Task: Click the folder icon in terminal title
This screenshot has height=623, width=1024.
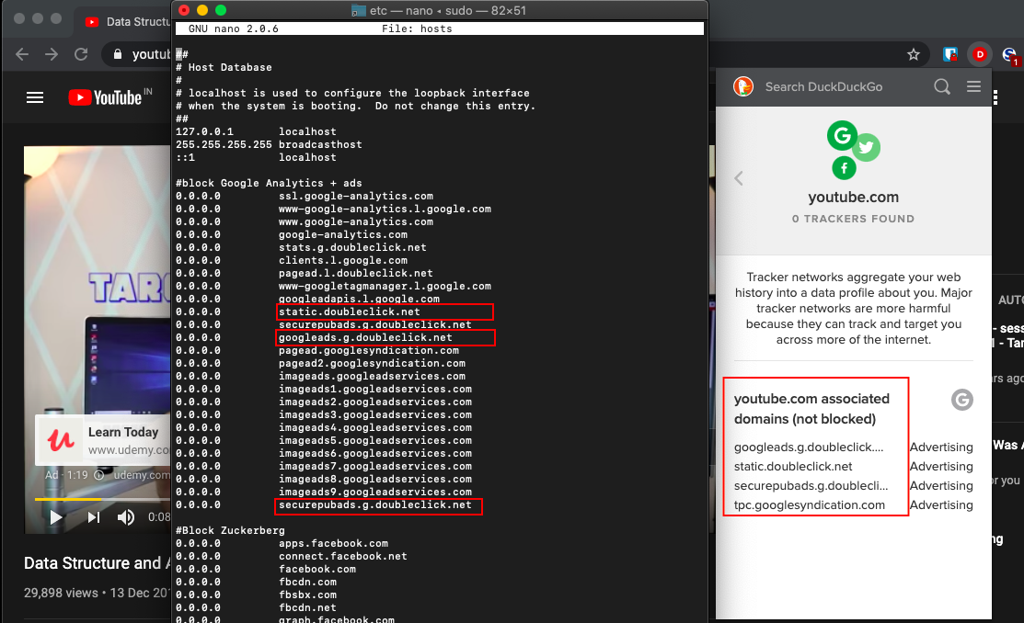Action: [x=359, y=10]
